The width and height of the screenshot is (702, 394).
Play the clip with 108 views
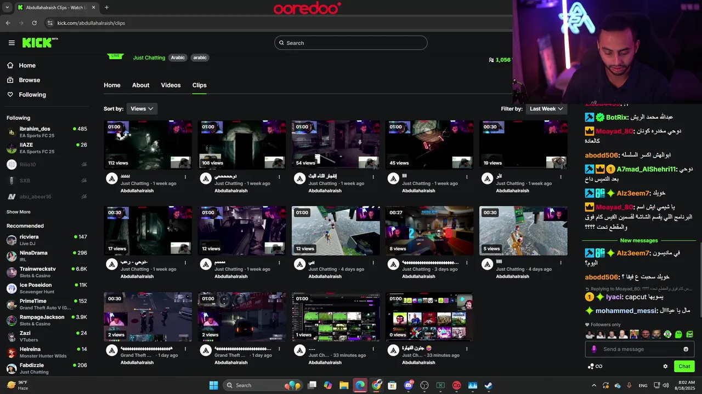(242, 145)
